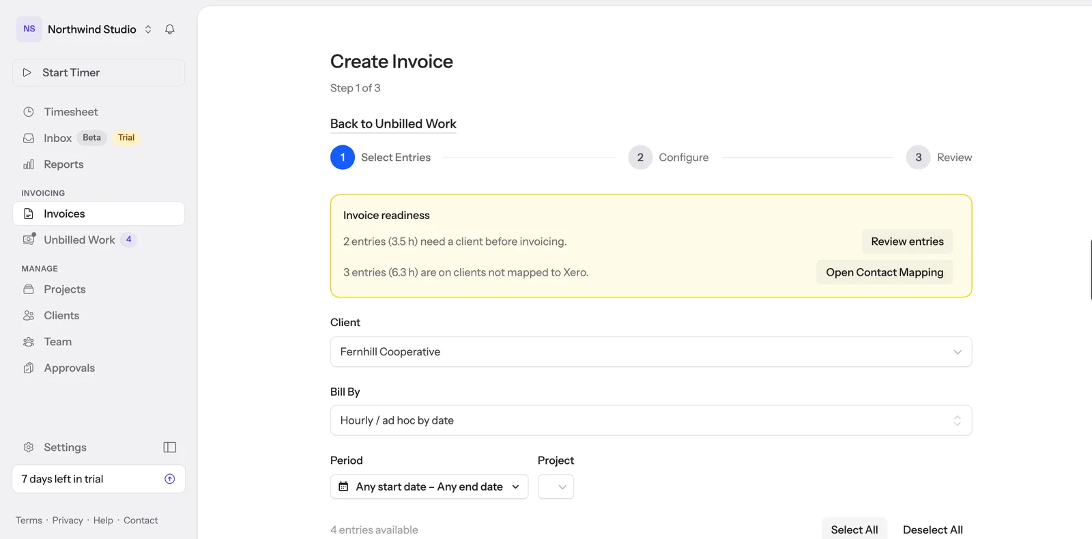This screenshot has width=1092, height=539.
Task: Click the Reports bar chart icon
Action: tap(29, 164)
